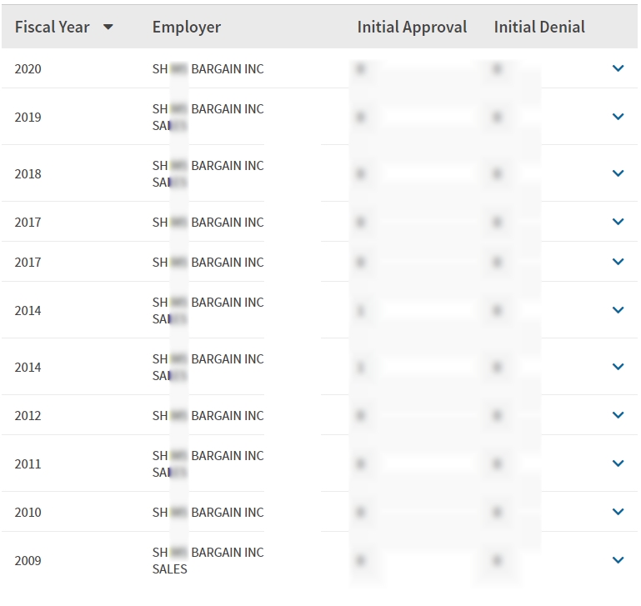Click the employer name in the 2012 row
The width and height of the screenshot is (641, 606).
pos(208,416)
